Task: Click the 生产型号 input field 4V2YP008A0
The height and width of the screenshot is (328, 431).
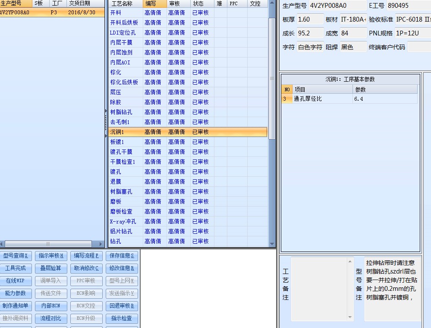Action: coord(337,6)
